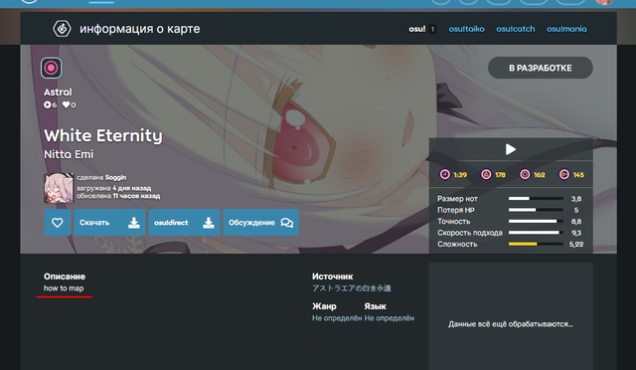Download via the osu!direct button
The image size is (636, 370).
(x=184, y=222)
